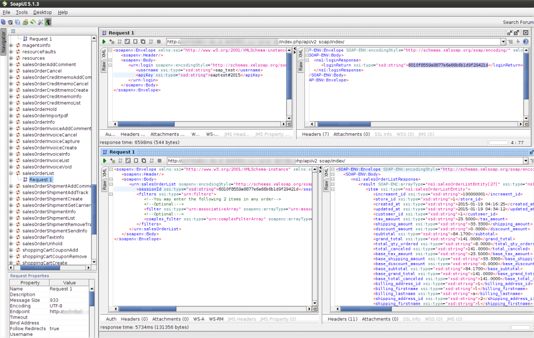
Task: Add Request 1 to a TestCase via plus icon
Action: (111, 41)
